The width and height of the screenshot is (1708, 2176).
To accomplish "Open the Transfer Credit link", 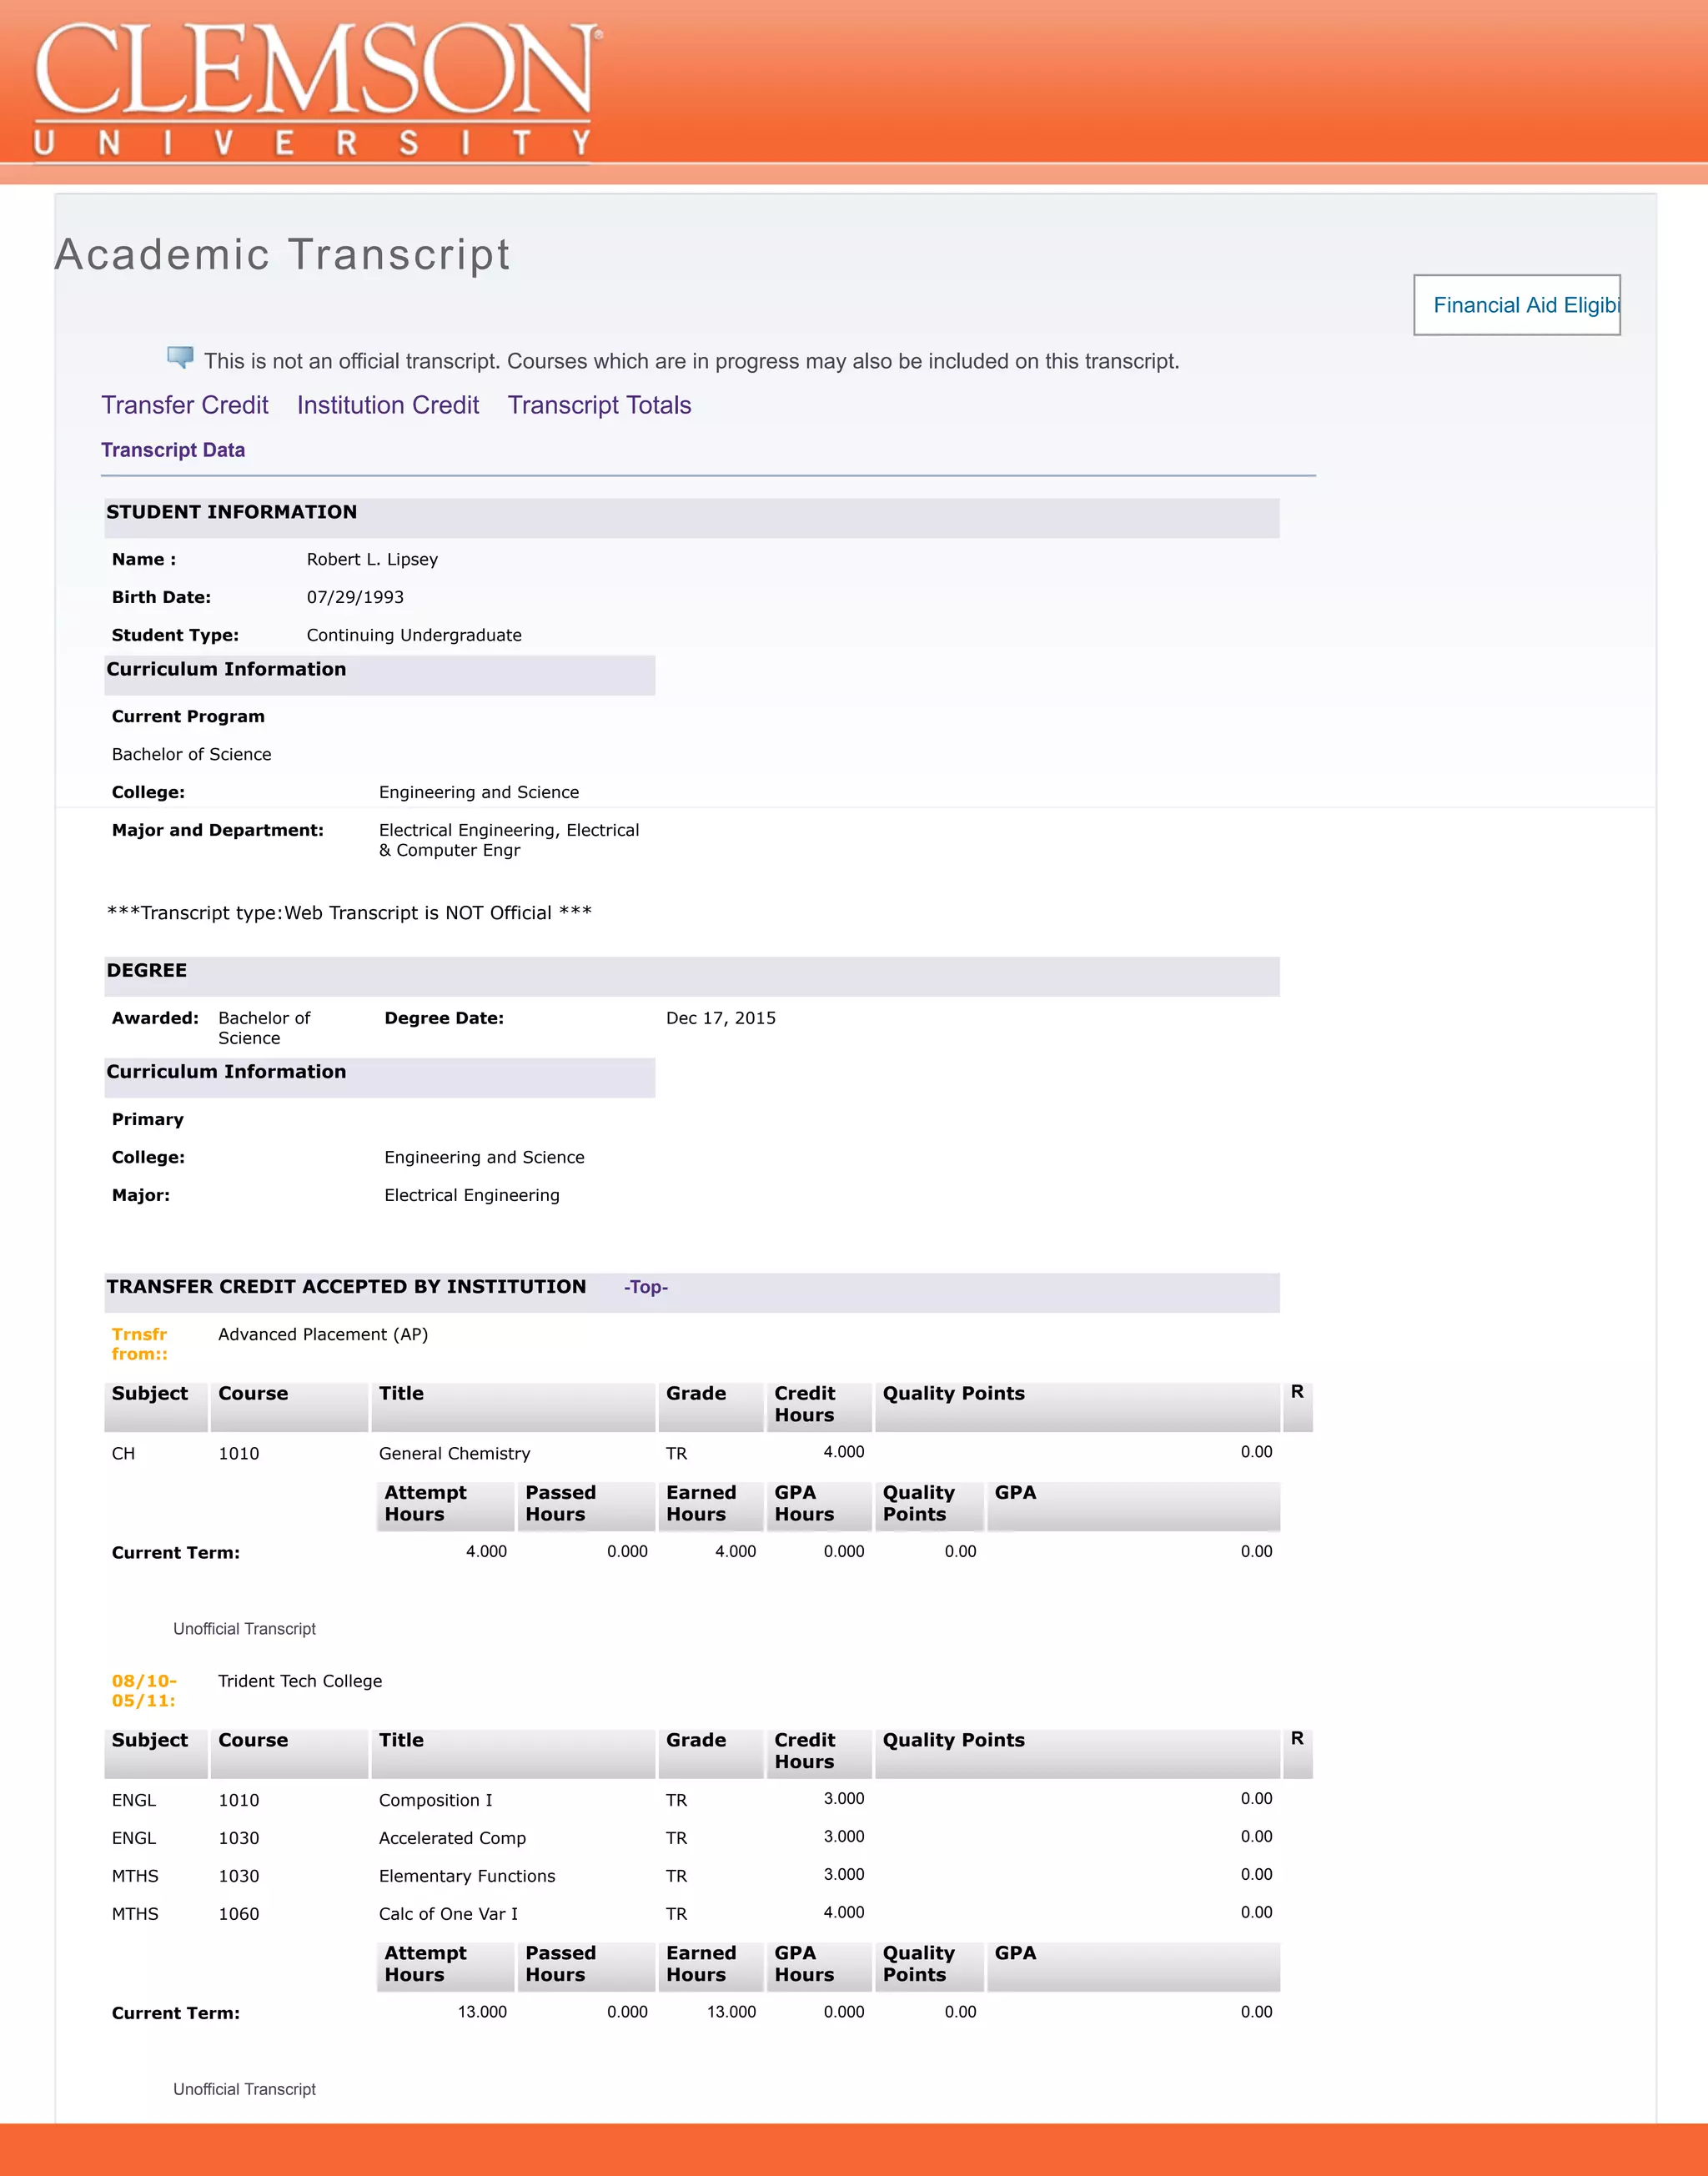I will [x=185, y=405].
